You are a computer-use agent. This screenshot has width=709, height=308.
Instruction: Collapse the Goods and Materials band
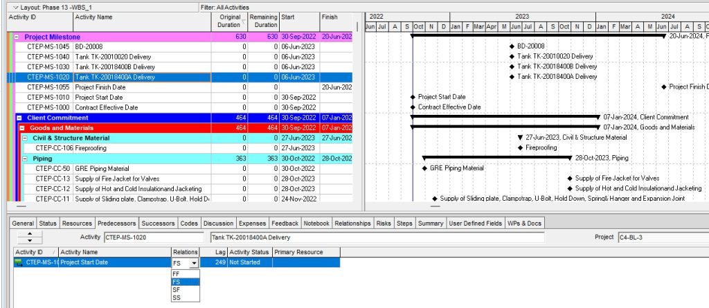tap(23, 128)
